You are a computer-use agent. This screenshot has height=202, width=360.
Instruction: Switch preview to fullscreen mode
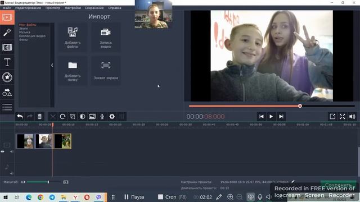[343, 117]
